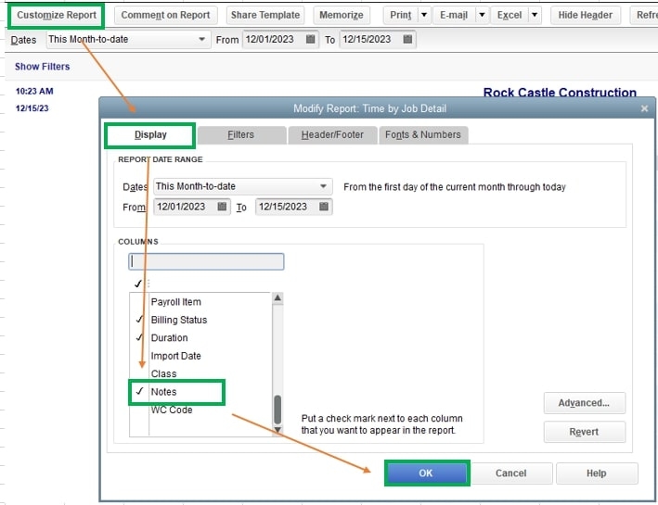This screenshot has width=658, height=505.
Task: Click the Revert button
Action: pyautogui.click(x=584, y=432)
